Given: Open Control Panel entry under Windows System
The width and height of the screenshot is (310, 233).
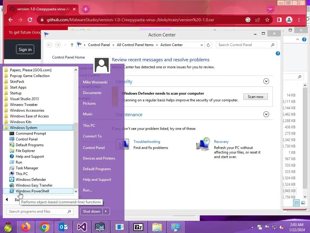Looking at the screenshot, I should coord(38,139).
